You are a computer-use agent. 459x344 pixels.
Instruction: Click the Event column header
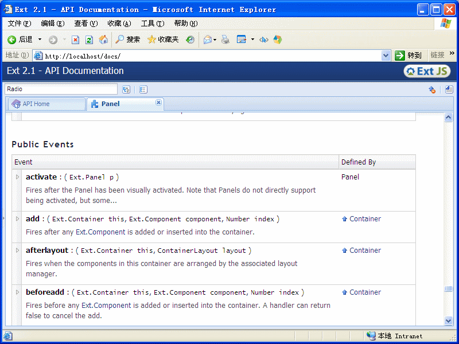coord(176,162)
